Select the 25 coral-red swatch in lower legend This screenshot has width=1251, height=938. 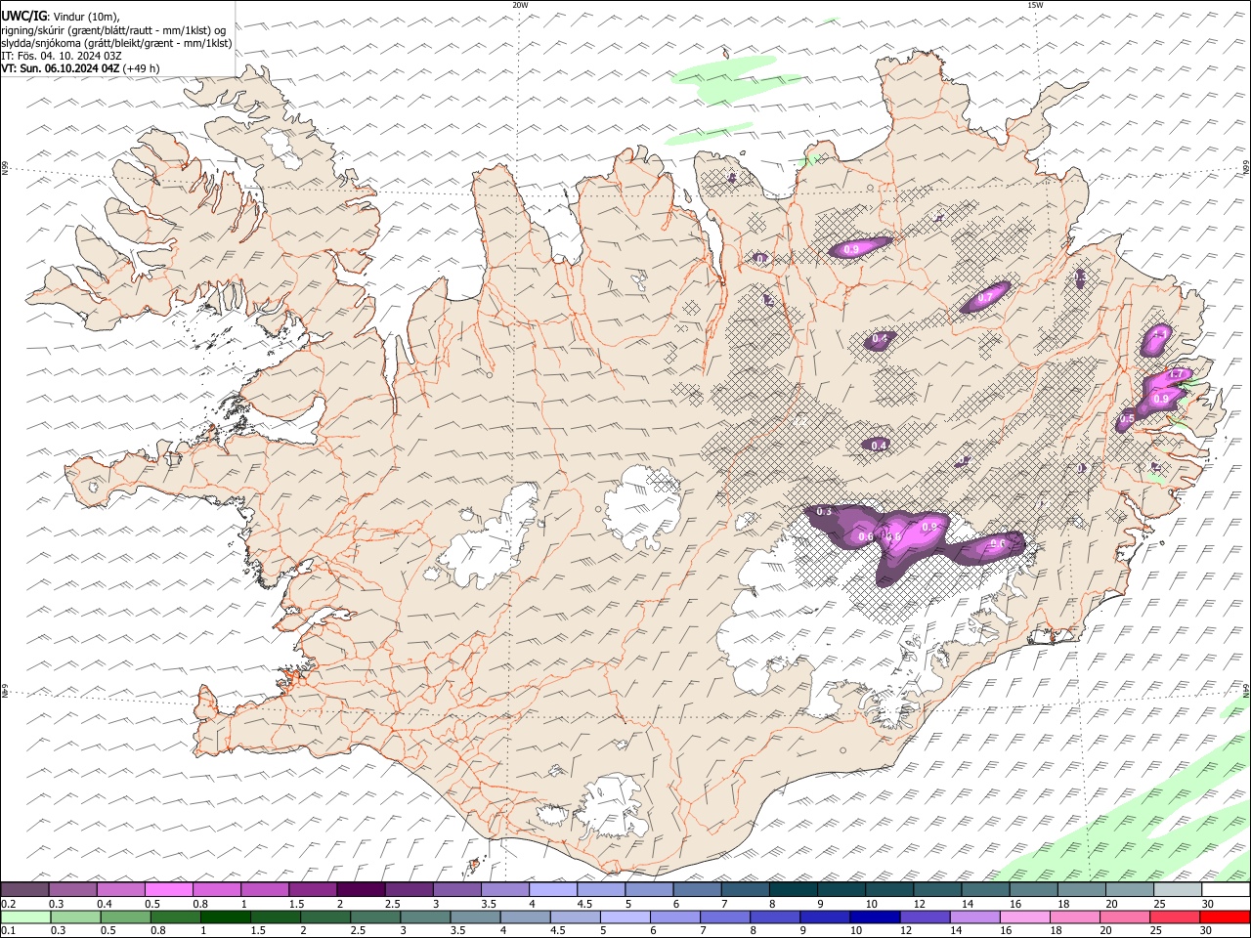tap(1174, 917)
